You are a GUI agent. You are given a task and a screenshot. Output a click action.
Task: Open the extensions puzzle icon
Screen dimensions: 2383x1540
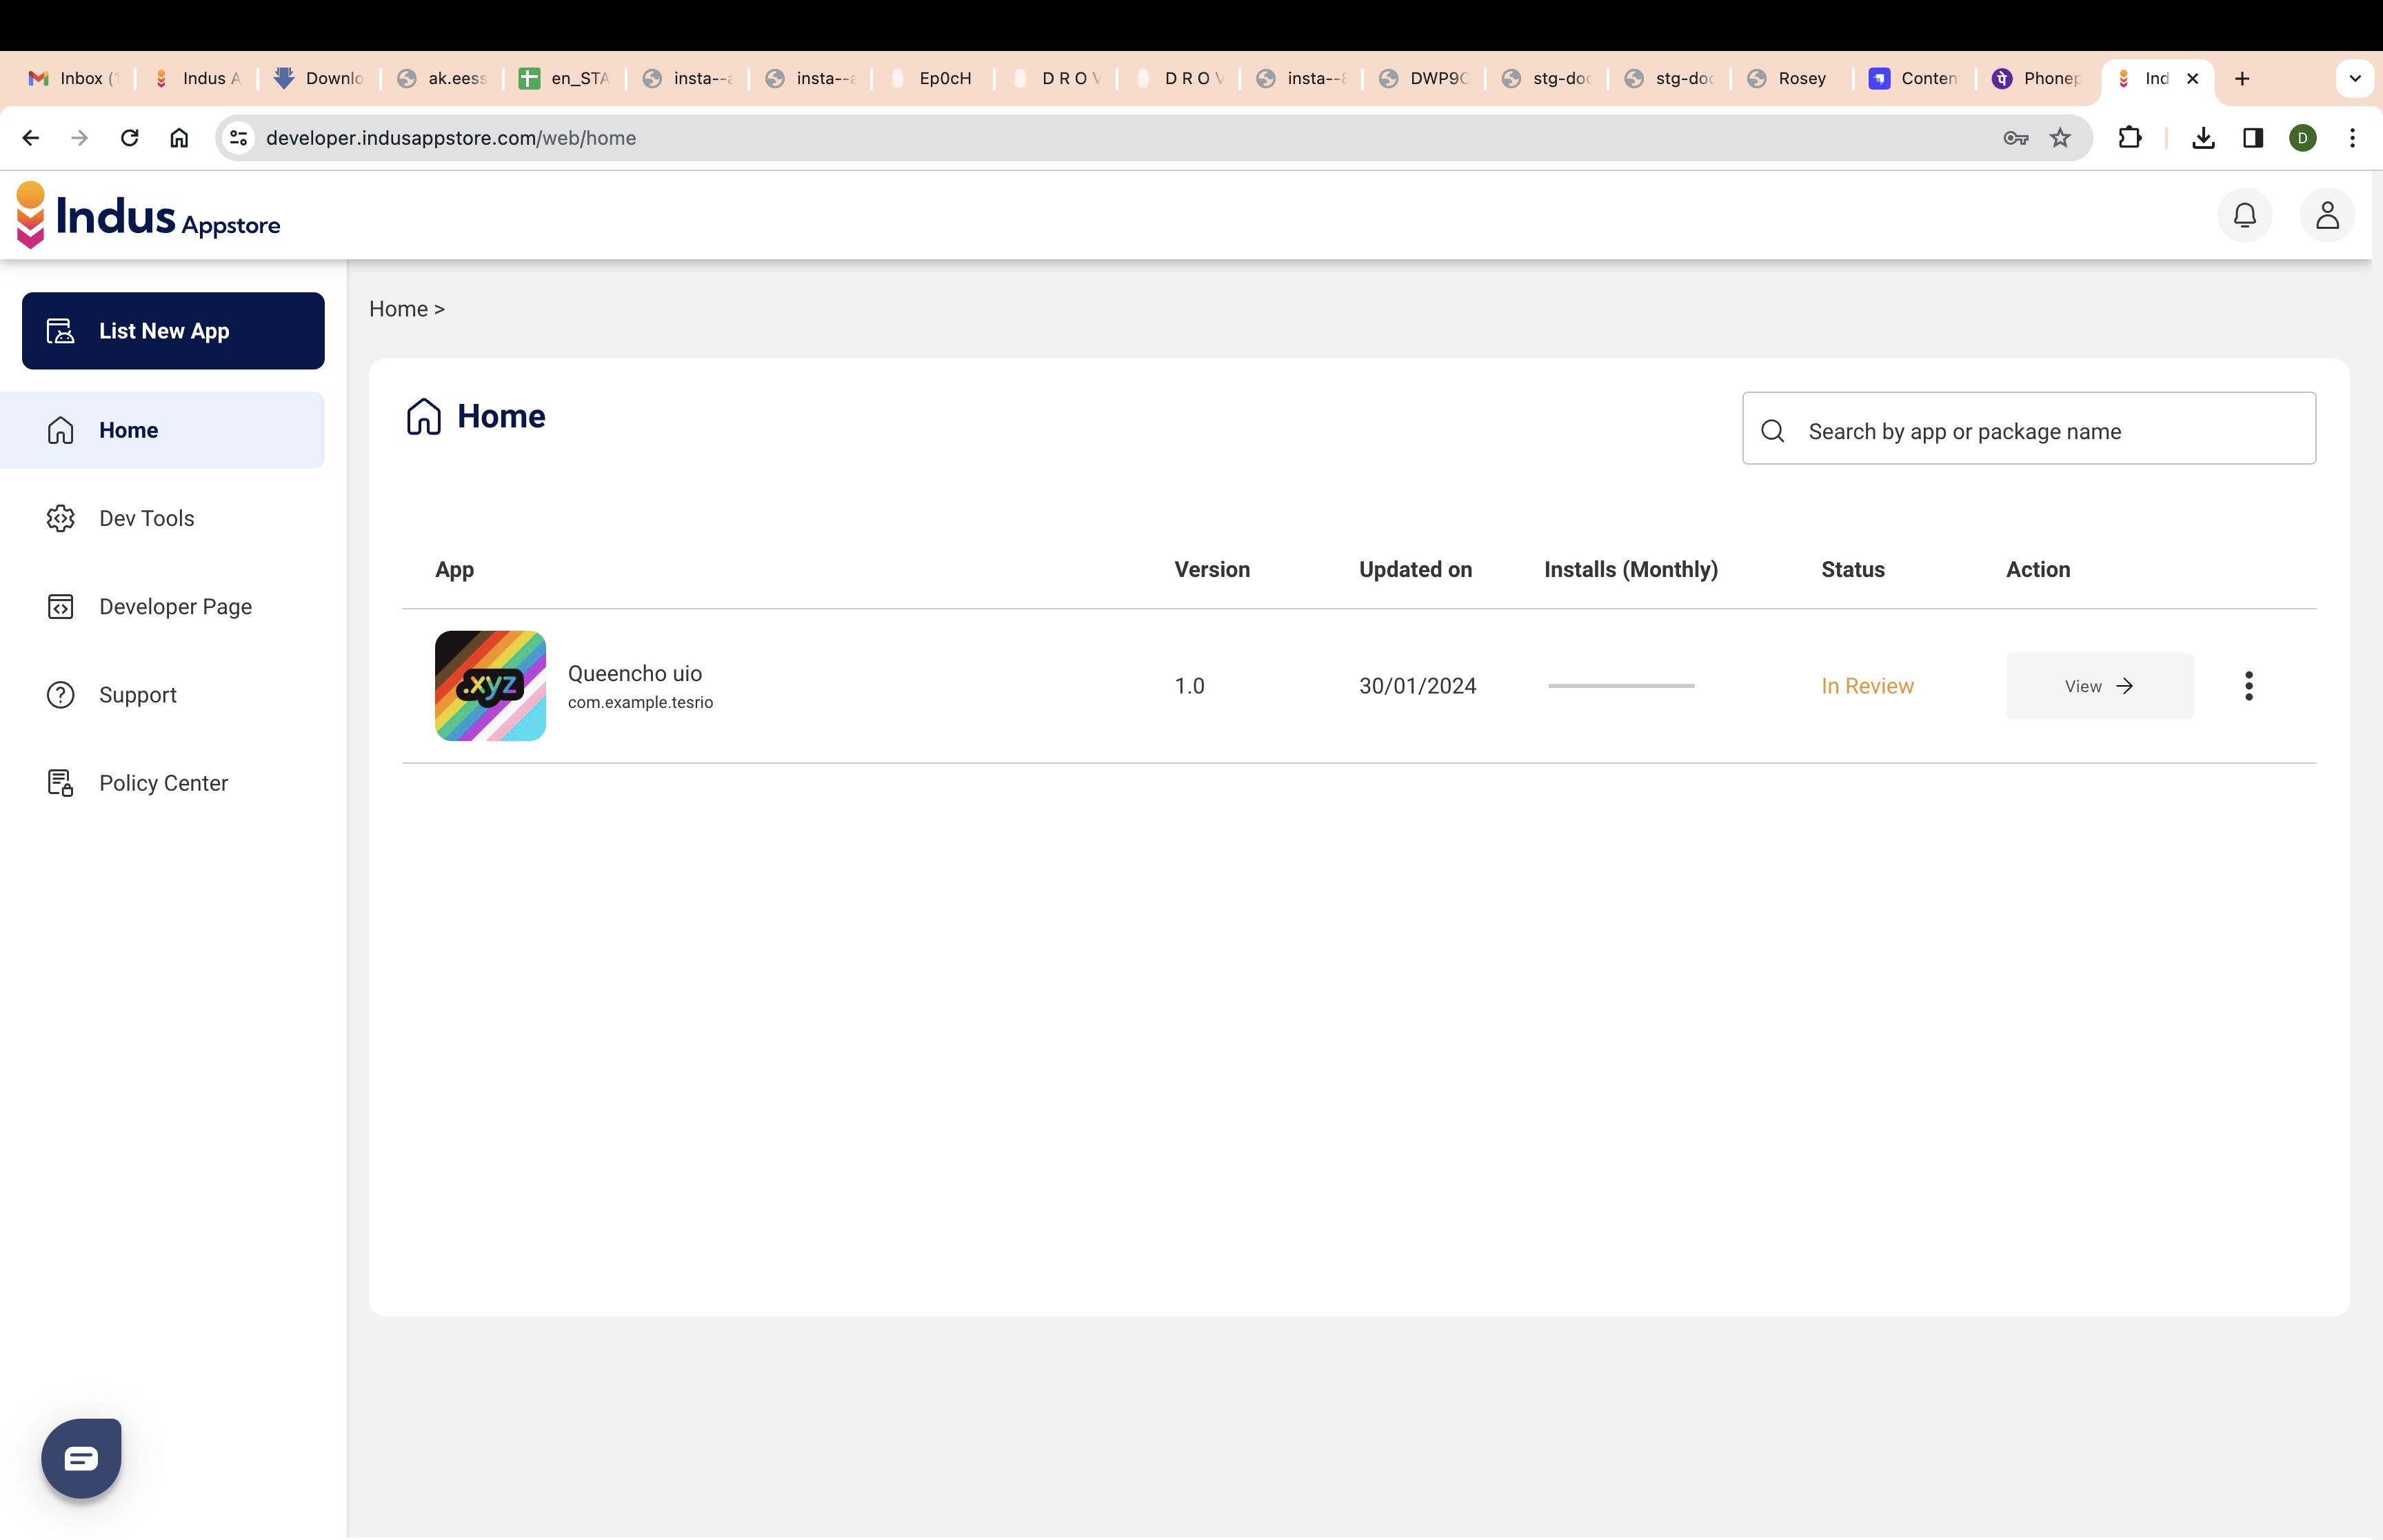[2130, 138]
